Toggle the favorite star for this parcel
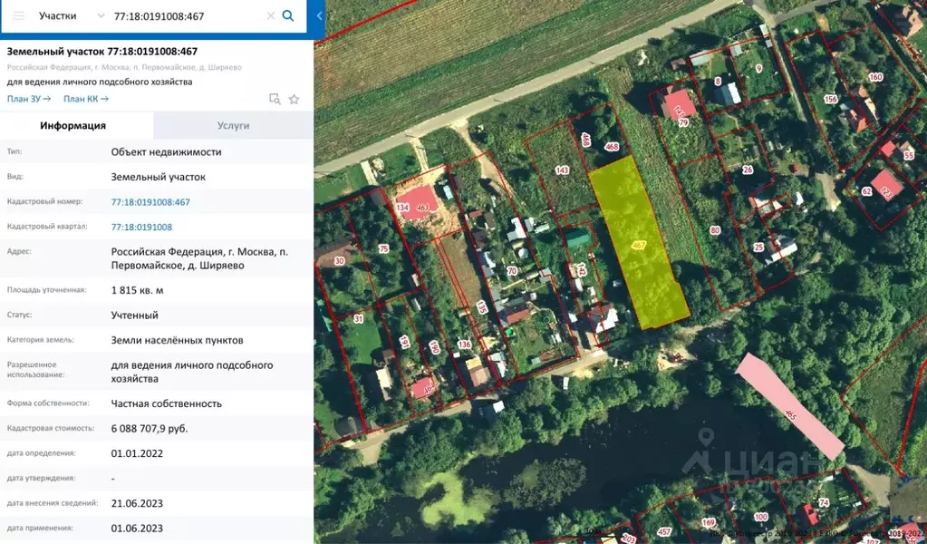Screen dimensions: 927x544 click(294, 99)
